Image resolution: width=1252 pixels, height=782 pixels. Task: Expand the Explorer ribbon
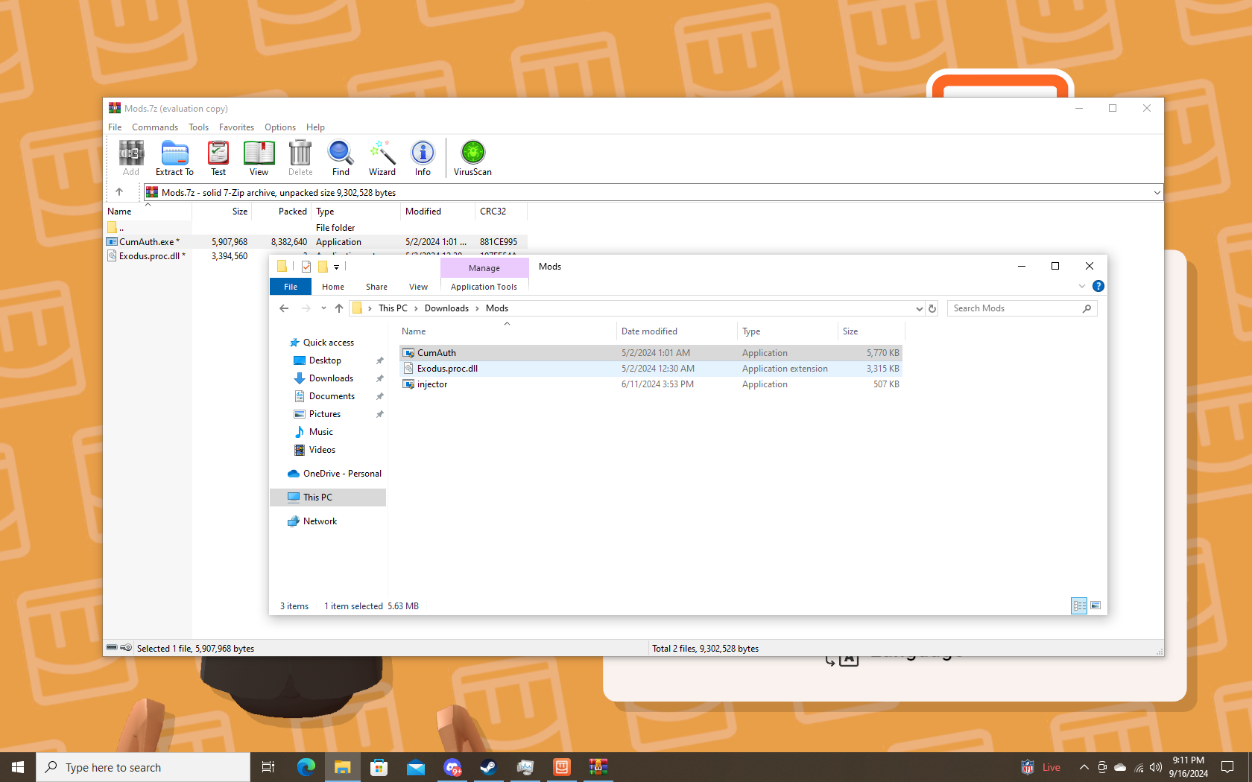click(x=1082, y=286)
